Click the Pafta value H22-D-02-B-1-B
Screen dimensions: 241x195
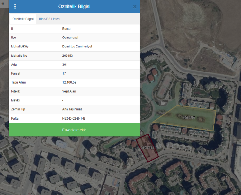[74, 118]
